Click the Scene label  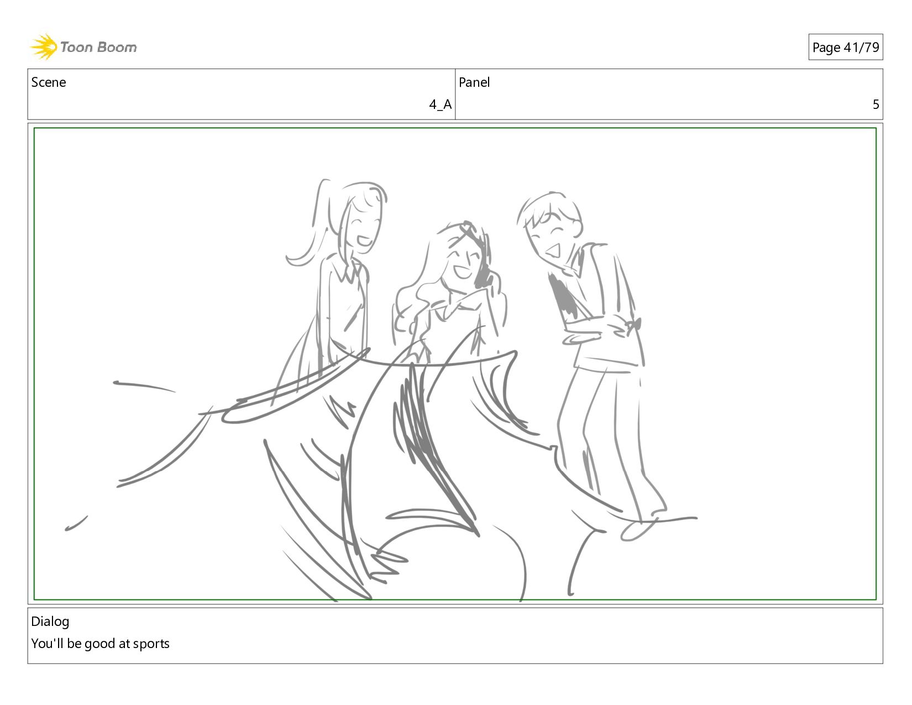pos(49,82)
